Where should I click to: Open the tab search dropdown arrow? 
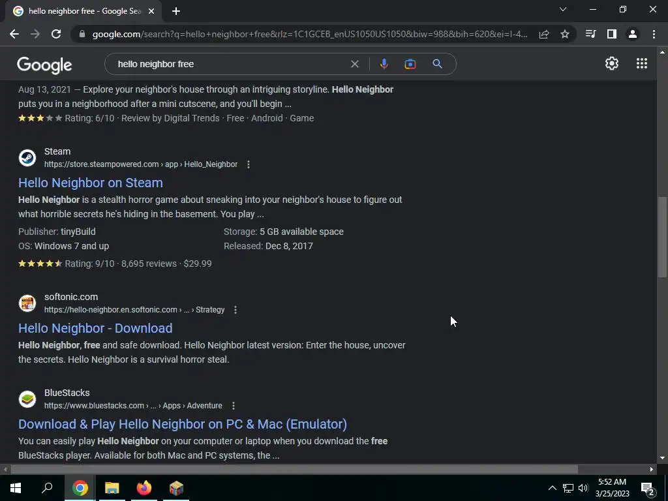563,9
